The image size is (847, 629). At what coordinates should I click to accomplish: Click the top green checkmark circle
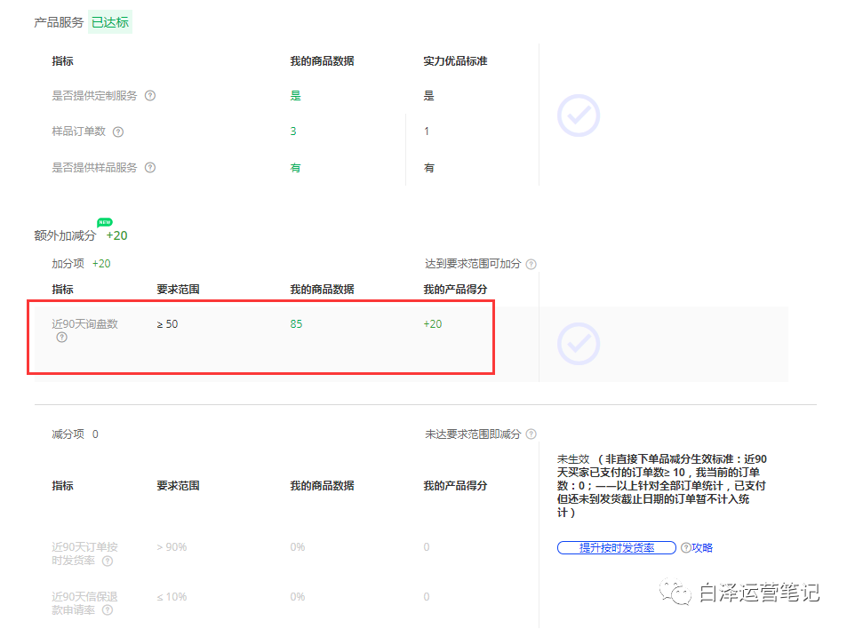(579, 115)
